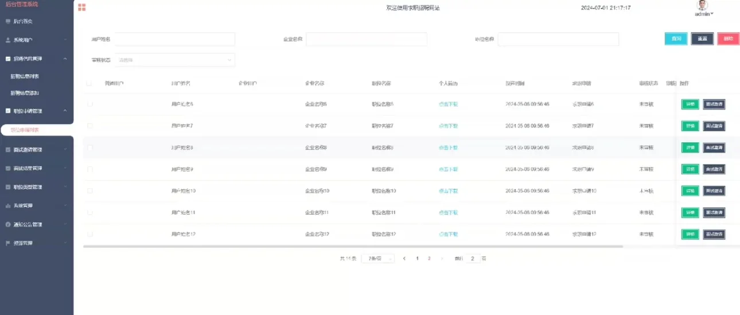740x315 pixels.
Task: Collapse the 招聘信息管理 sidebar menu
Action: pos(65,59)
